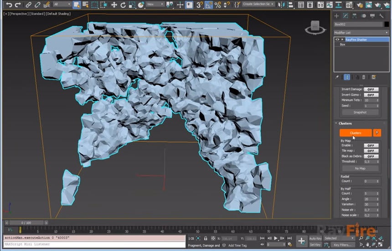Screen dimensions: 392x251
Task: Click the Edit Named Selection Sets icon
Action: pos(237,5)
